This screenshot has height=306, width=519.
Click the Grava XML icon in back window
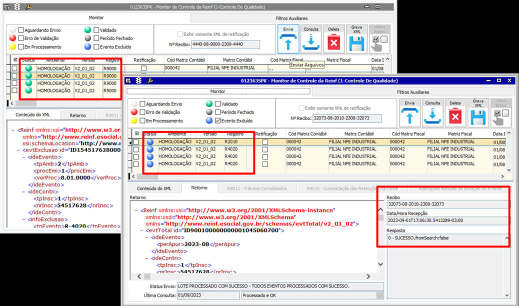[x=357, y=43]
